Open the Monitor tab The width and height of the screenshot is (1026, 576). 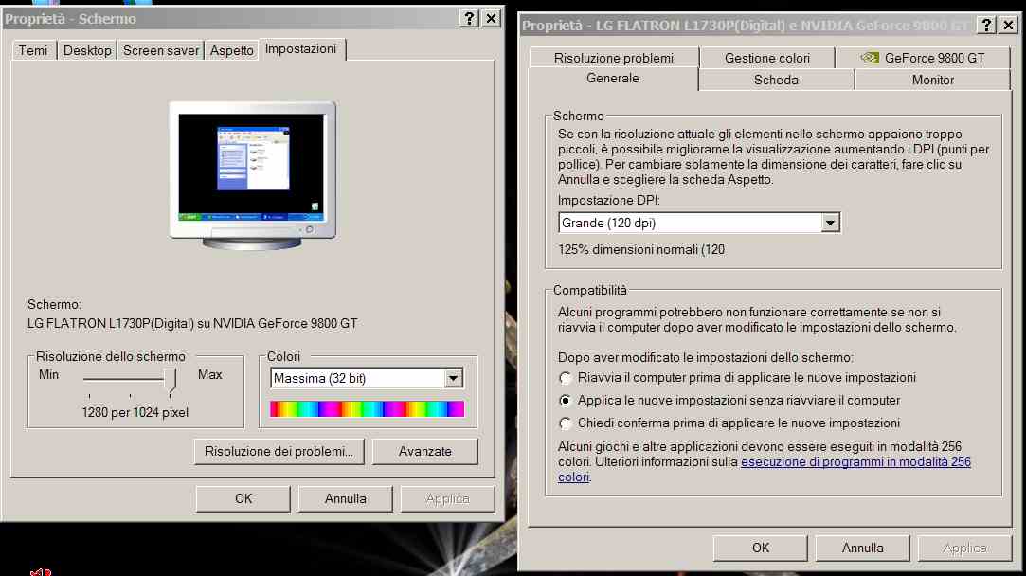click(x=933, y=80)
